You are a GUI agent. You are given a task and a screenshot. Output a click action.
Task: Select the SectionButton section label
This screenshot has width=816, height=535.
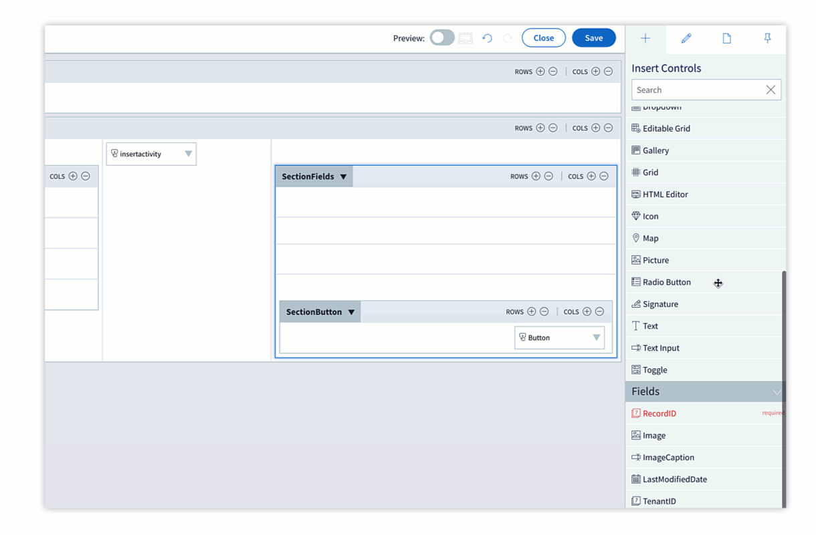coord(314,312)
